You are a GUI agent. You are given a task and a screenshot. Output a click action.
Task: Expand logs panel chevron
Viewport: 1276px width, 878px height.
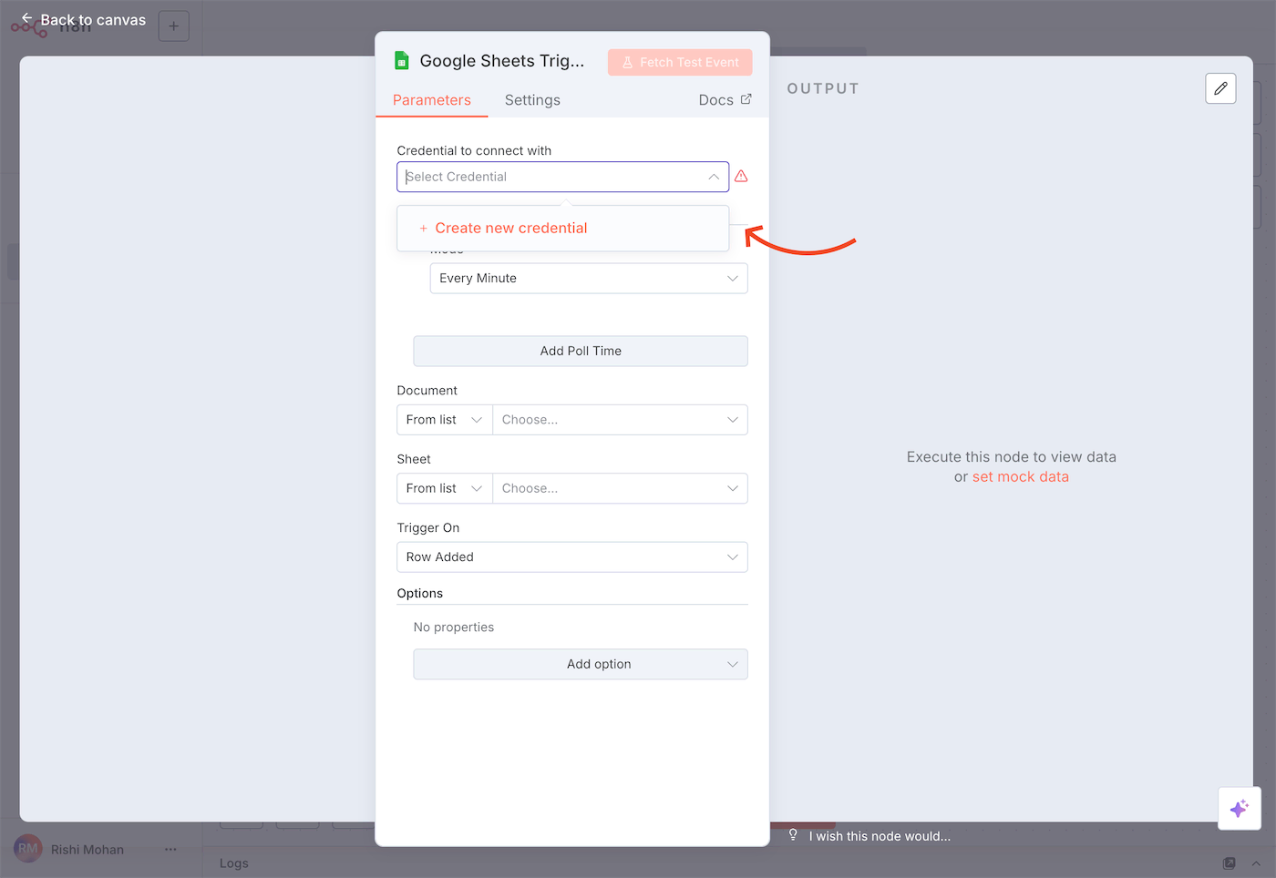pos(1256,863)
